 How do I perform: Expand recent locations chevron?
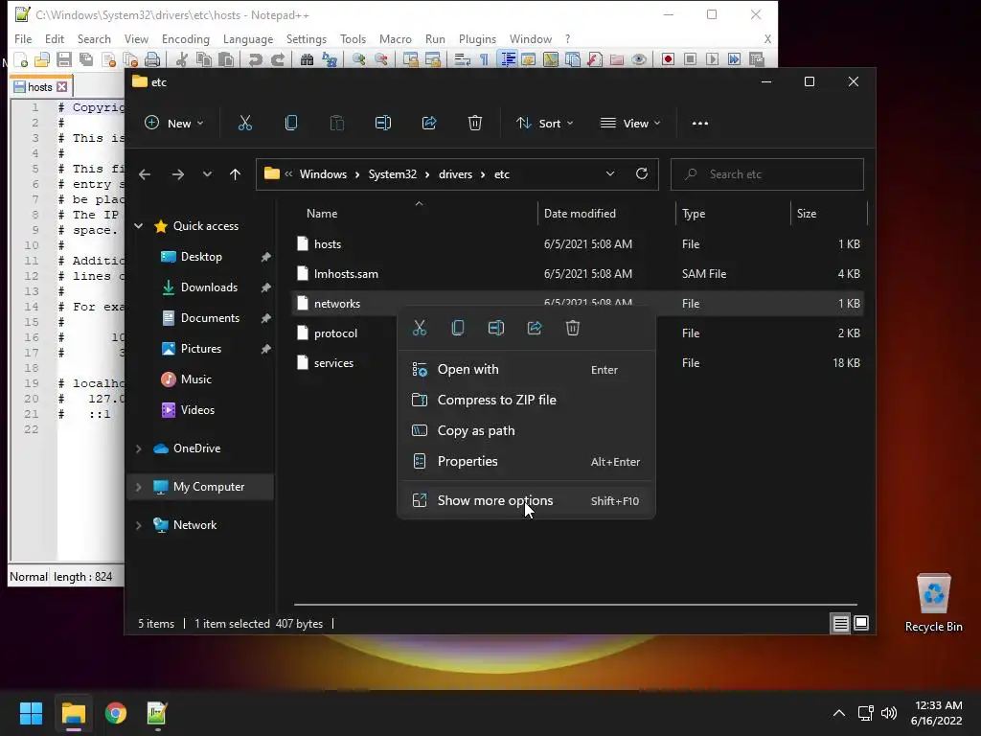coord(207,174)
